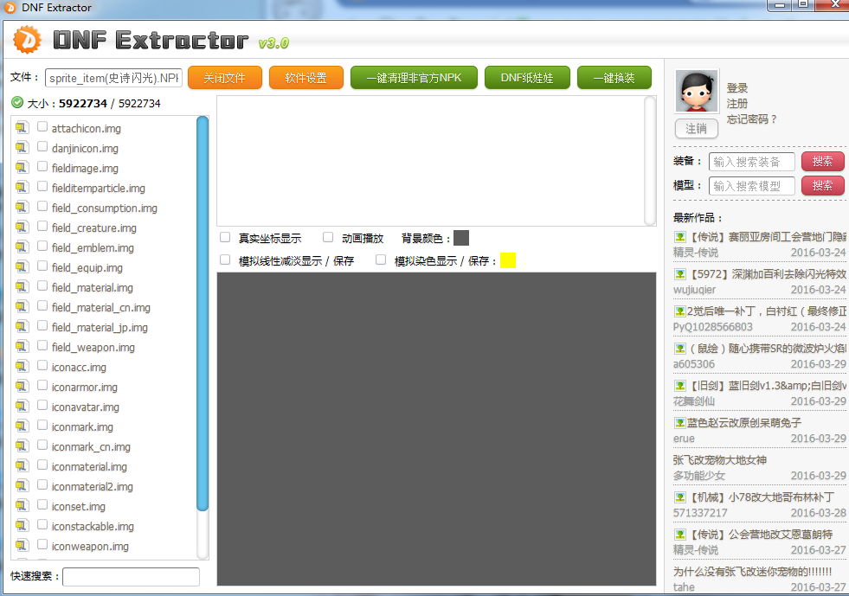
Task: Click the user avatar picture
Action: click(696, 92)
